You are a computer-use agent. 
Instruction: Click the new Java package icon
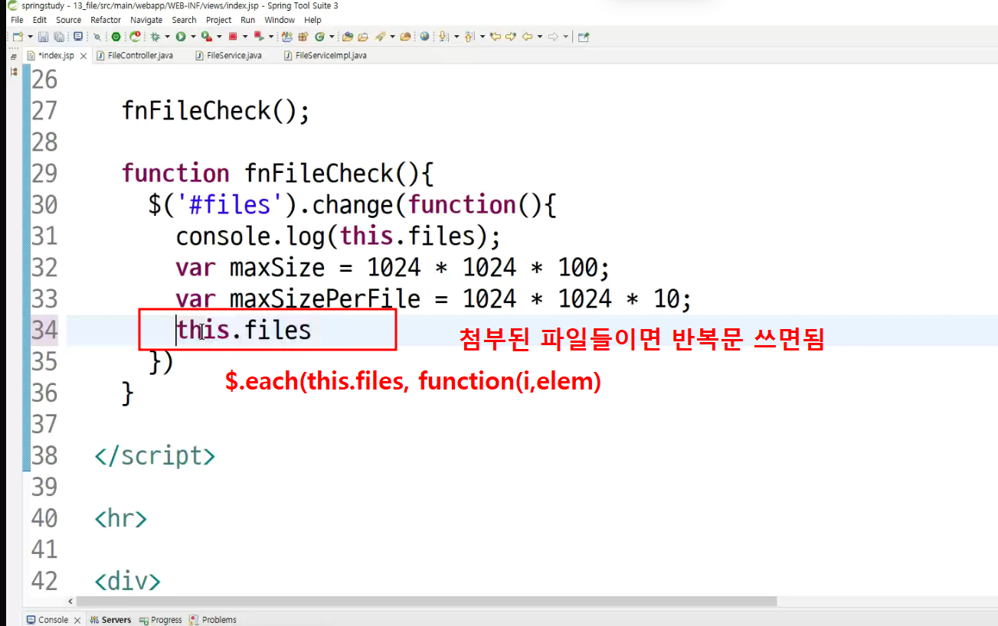(303, 36)
